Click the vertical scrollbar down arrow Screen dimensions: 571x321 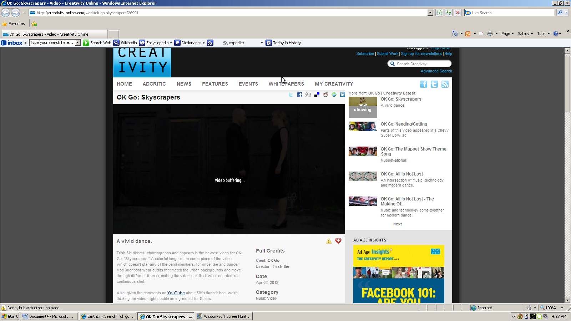click(567, 300)
